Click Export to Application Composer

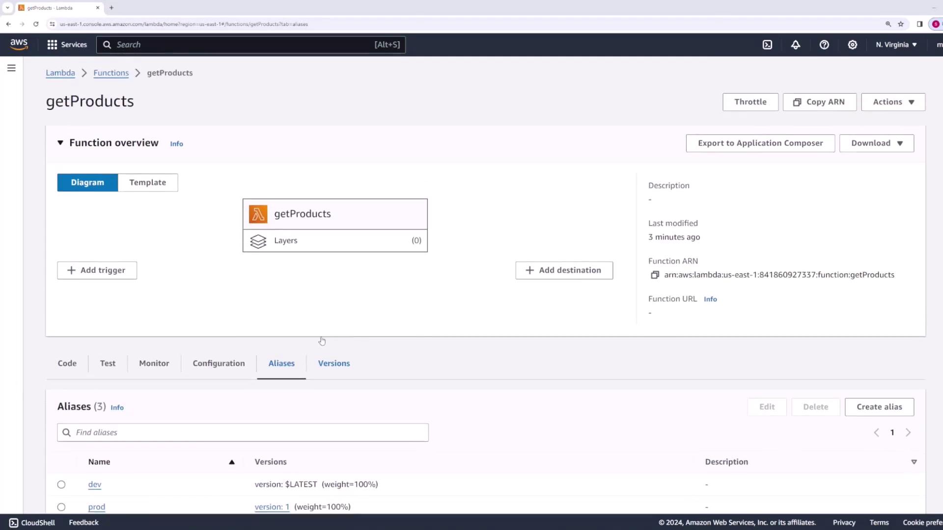coord(760,143)
